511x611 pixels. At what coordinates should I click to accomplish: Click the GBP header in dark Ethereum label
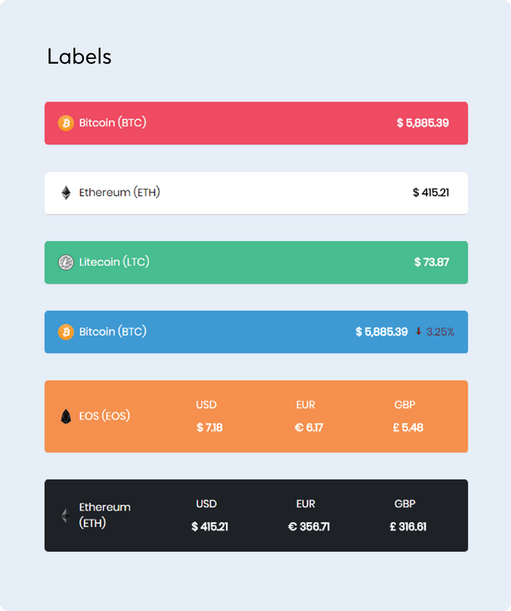[x=405, y=504]
